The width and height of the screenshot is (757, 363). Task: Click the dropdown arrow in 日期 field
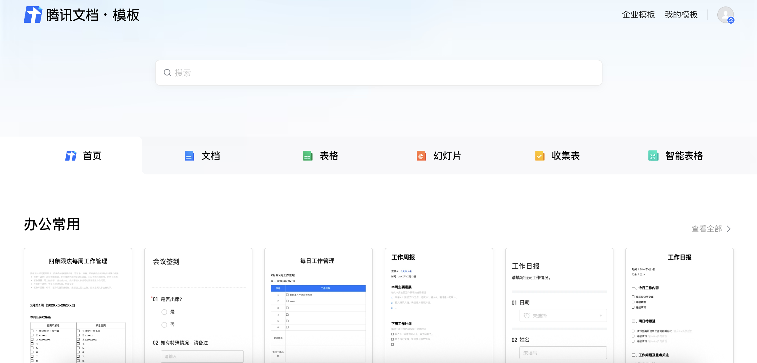point(601,316)
